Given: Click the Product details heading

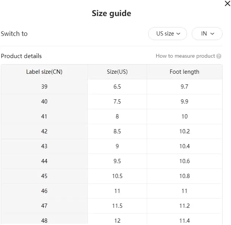Looking at the screenshot, I should pos(21,56).
